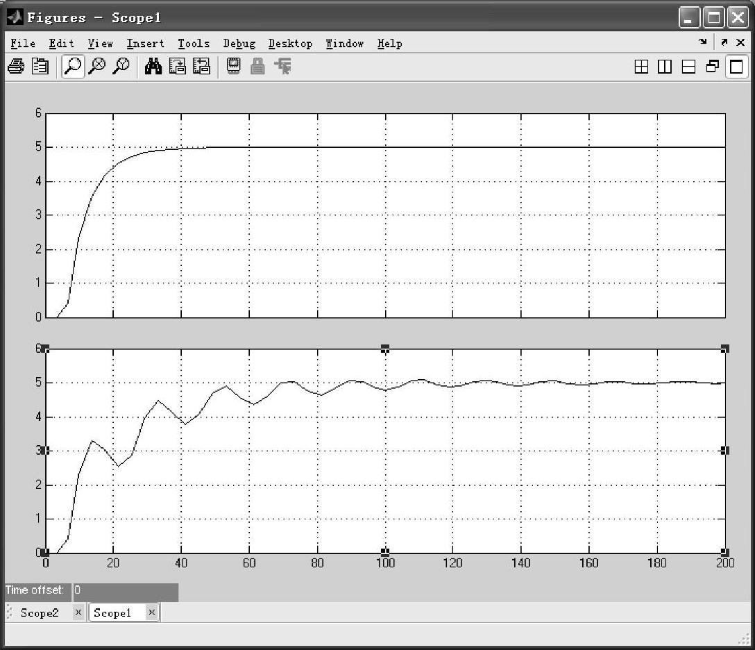Image resolution: width=755 pixels, height=650 pixels.
Task: Click the Print icon in toolbar
Action: tap(15, 67)
